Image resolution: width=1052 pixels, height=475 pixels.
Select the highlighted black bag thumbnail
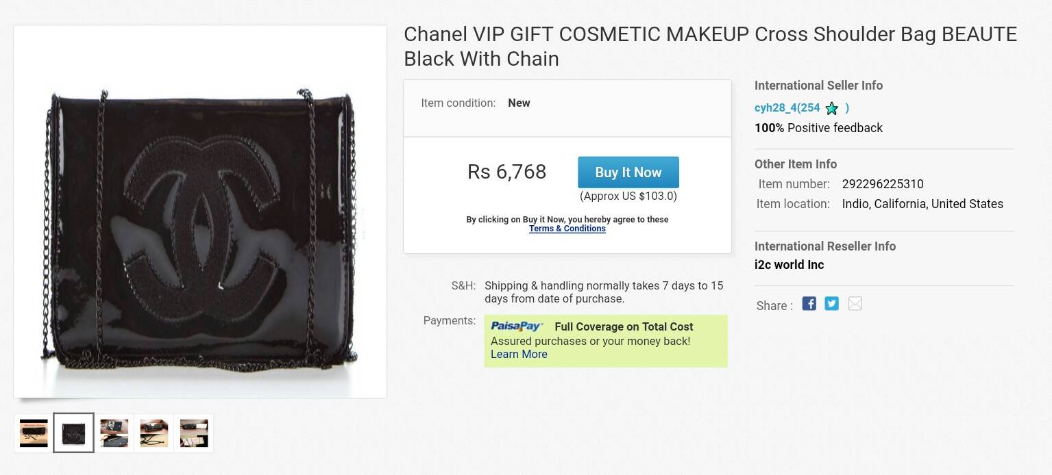pos(73,433)
